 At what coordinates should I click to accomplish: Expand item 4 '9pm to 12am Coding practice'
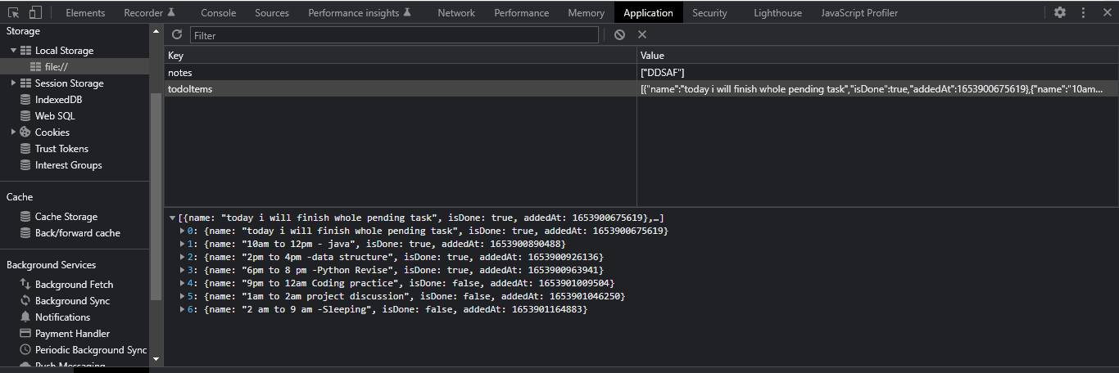pos(183,284)
